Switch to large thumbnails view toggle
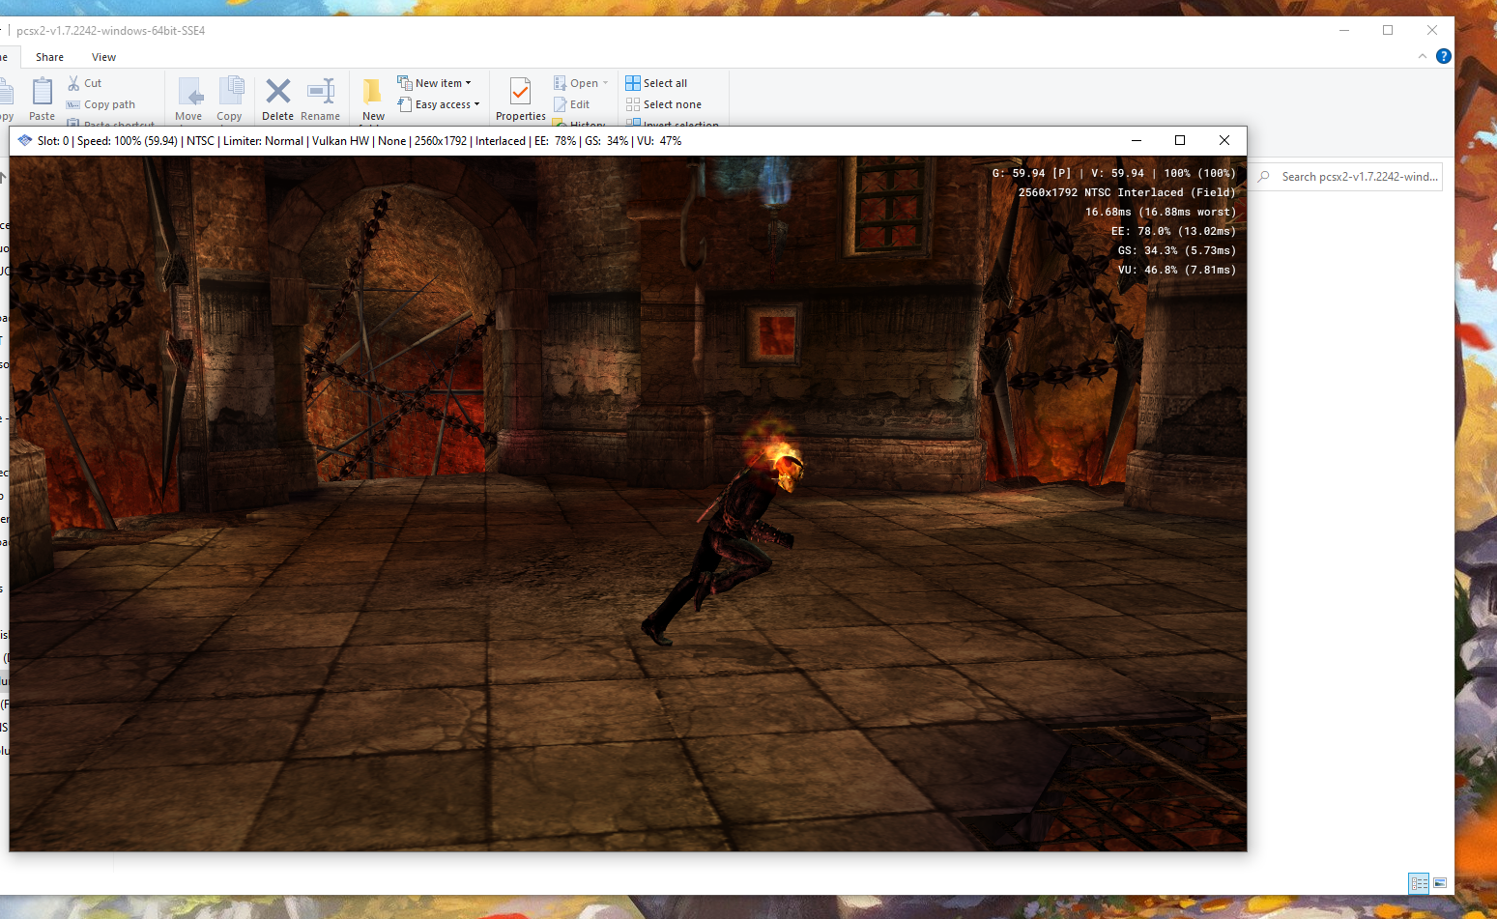The width and height of the screenshot is (1497, 919). click(1441, 883)
